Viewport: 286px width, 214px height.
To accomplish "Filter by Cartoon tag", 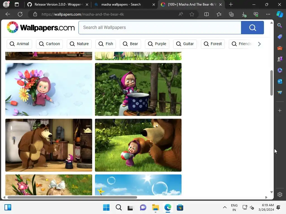I will tap(49, 44).
